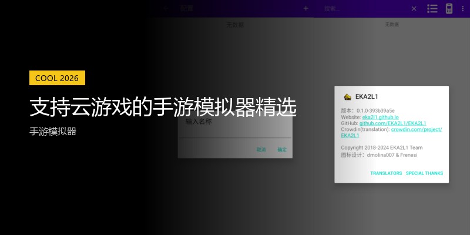Switch to list view with the list icon
The image size is (470, 235).
tap(432, 9)
